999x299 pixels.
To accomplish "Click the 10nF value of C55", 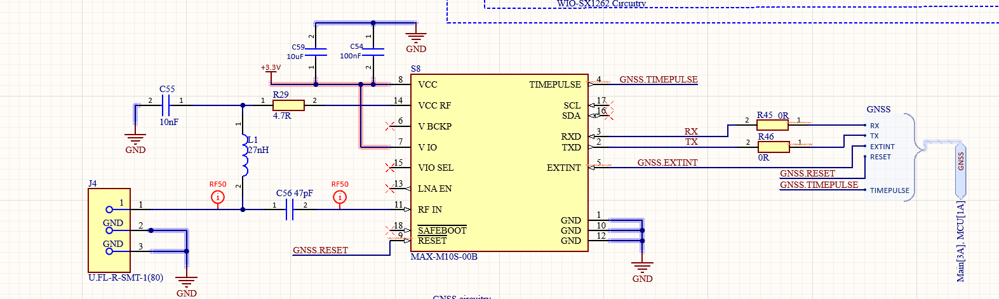I will pos(169,122).
